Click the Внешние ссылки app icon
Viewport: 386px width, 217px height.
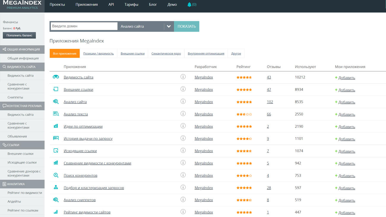[x=56, y=89]
